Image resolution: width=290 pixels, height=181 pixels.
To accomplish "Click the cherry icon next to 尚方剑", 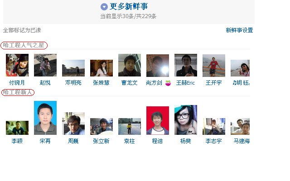I will [x=168, y=83].
